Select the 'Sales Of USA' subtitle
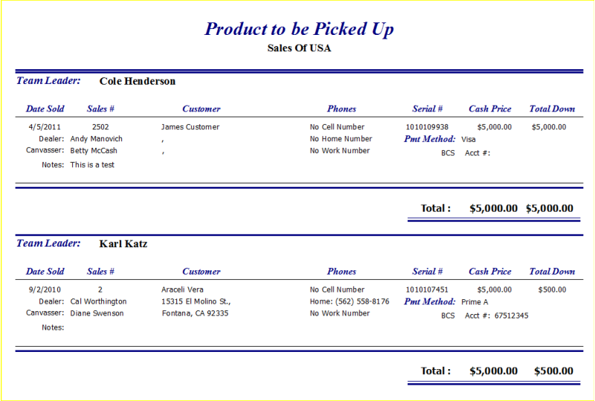Screen dimensions: 595x401 tap(299, 48)
